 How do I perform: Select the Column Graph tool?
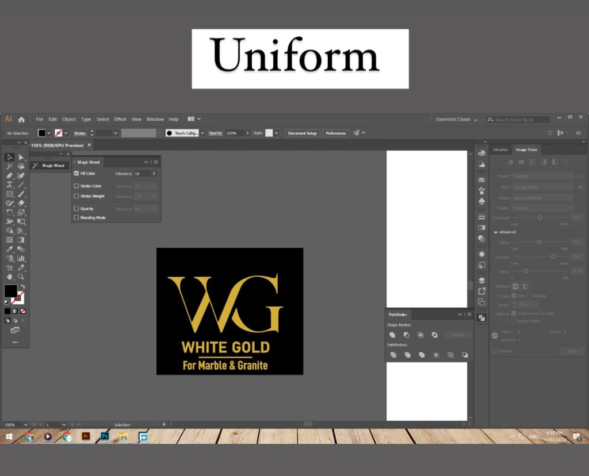(21, 258)
